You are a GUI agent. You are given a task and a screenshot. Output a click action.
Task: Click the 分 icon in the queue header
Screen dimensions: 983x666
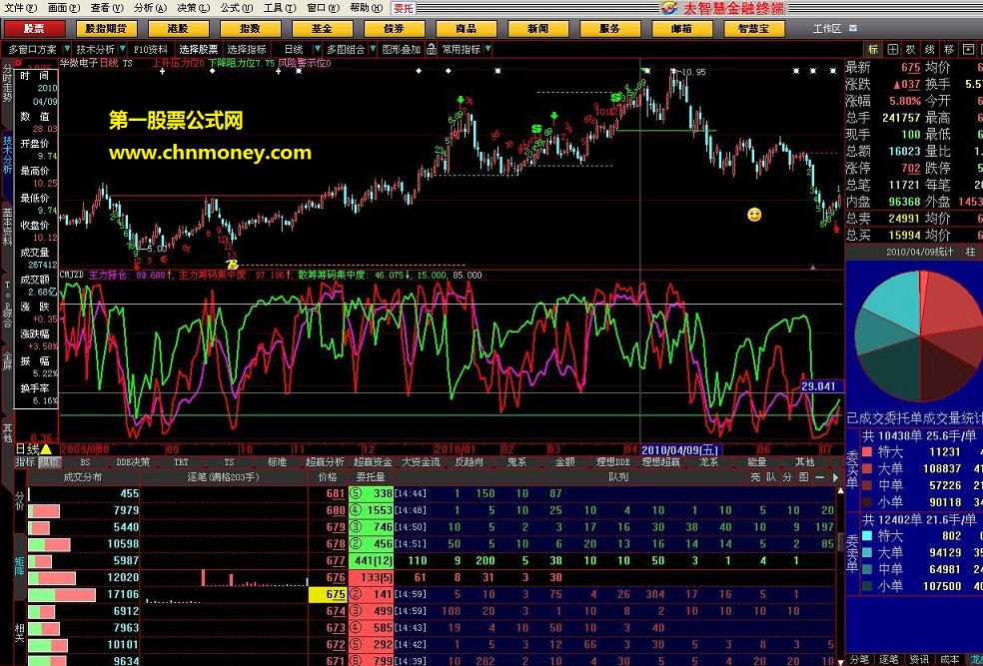[x=787, y=477]
